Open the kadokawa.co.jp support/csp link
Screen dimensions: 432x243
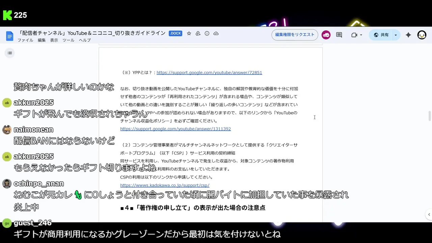coord(165,185)
